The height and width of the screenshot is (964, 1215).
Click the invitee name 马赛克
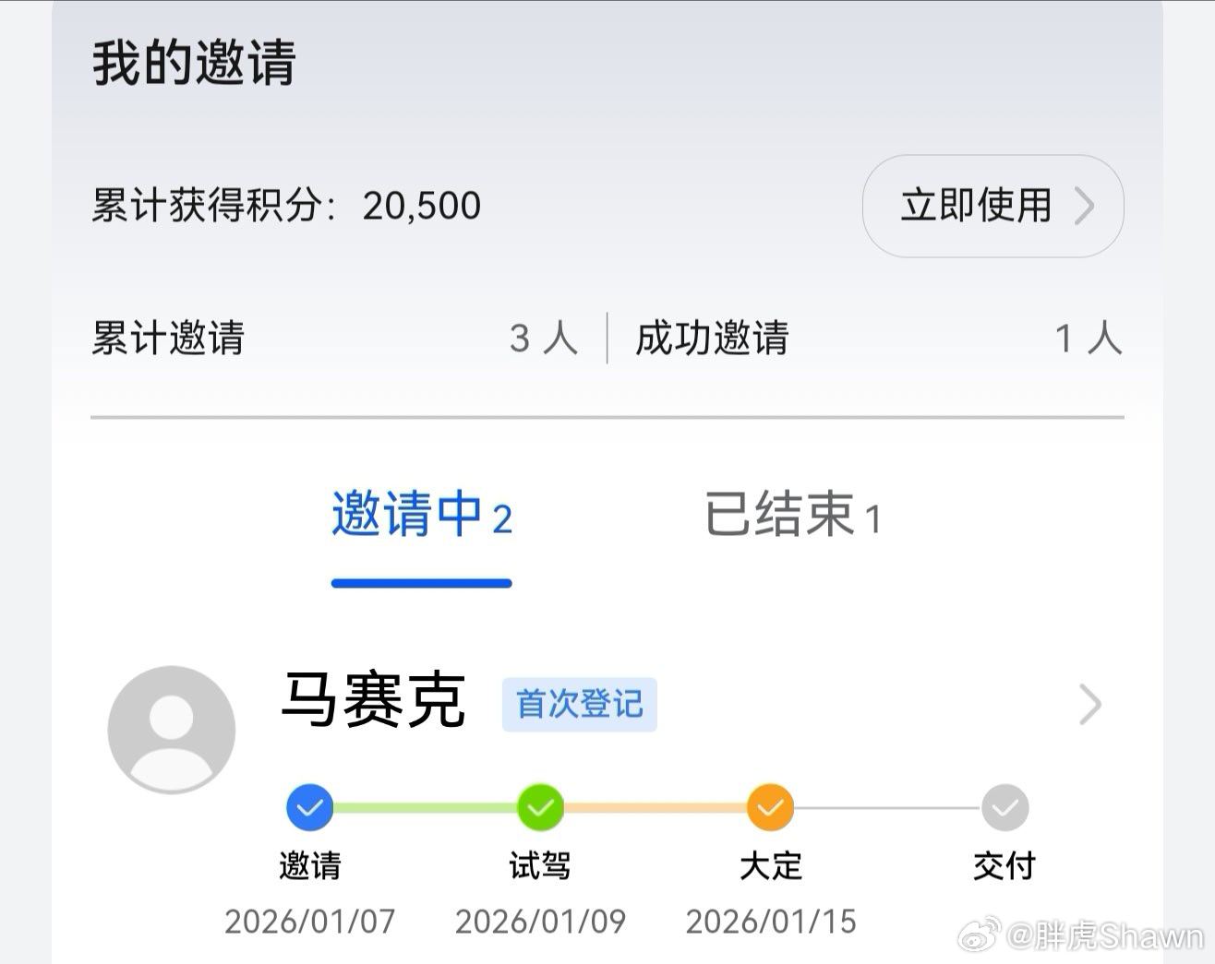click(374, 701)
